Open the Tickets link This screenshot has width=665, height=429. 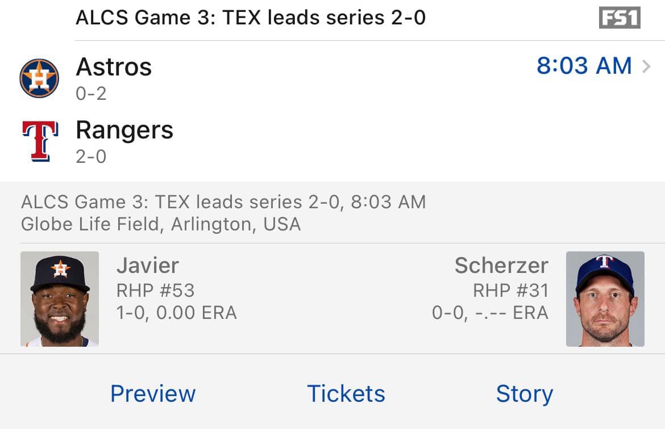[345, 393]
